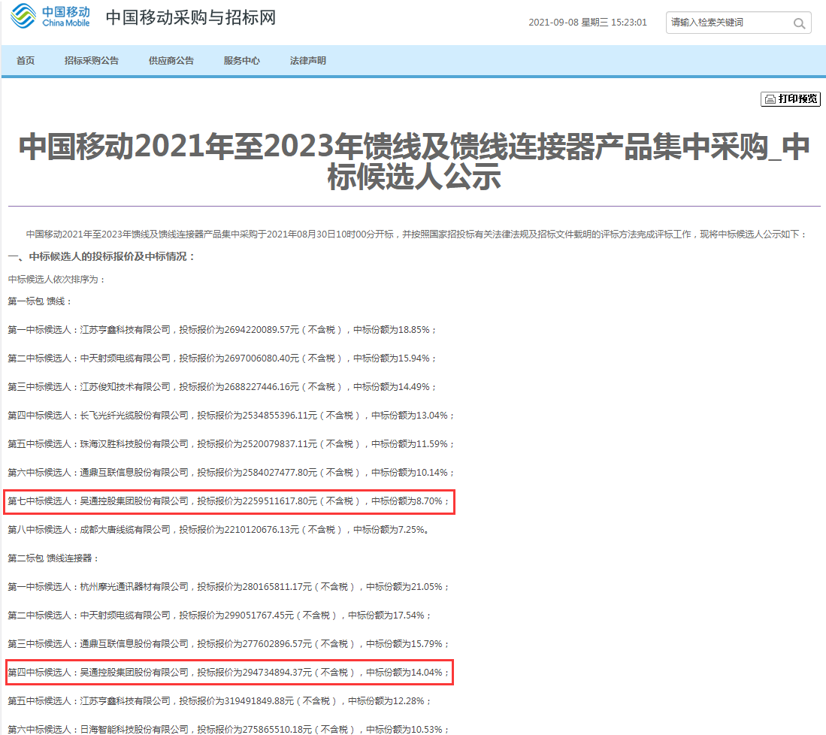The height and width of the screenshot is (735, 826).
Task: Click the date and time display
Action: (x=588, y=23)
